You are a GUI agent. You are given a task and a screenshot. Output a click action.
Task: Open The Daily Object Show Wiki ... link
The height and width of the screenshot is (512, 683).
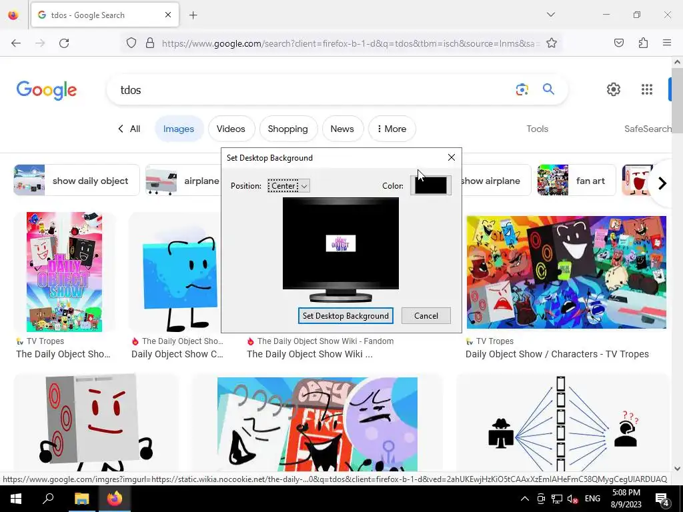coord(309,354)
